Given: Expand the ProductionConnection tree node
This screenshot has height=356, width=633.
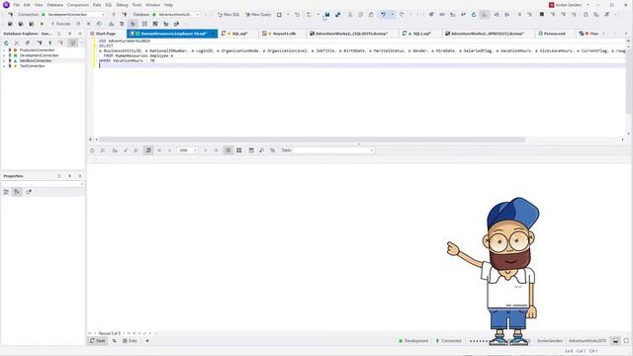Looking at the screenshot, I should (4, 50).
